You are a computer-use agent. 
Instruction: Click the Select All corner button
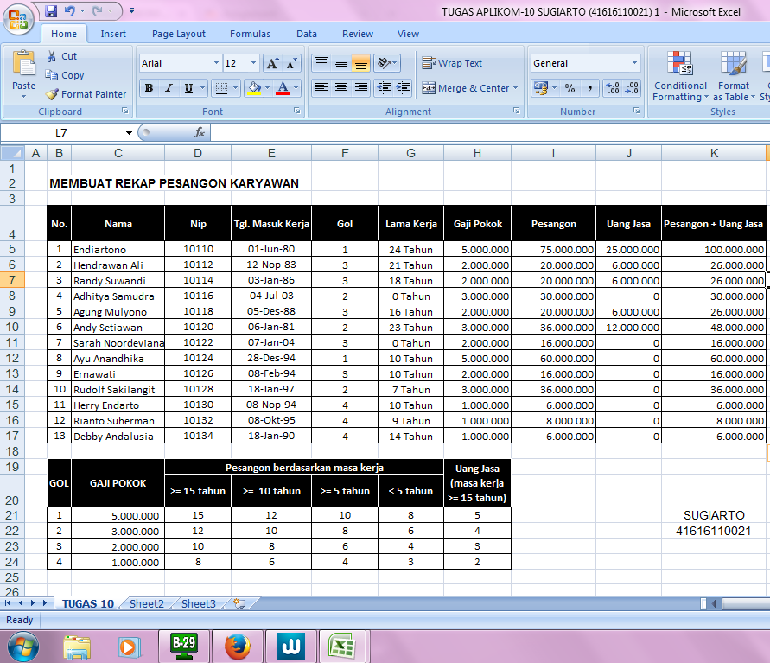point(12,153)
